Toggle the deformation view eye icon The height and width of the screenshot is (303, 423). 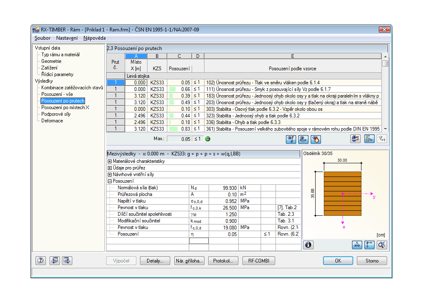tap(303, 139)
